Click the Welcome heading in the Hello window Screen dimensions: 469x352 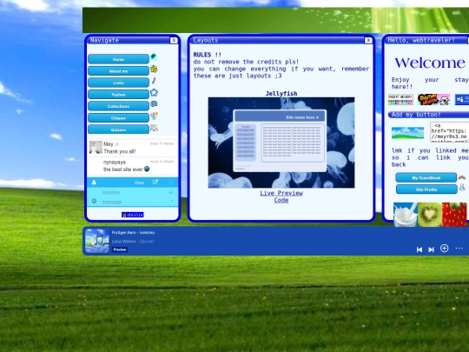click(x=430, y=63)
